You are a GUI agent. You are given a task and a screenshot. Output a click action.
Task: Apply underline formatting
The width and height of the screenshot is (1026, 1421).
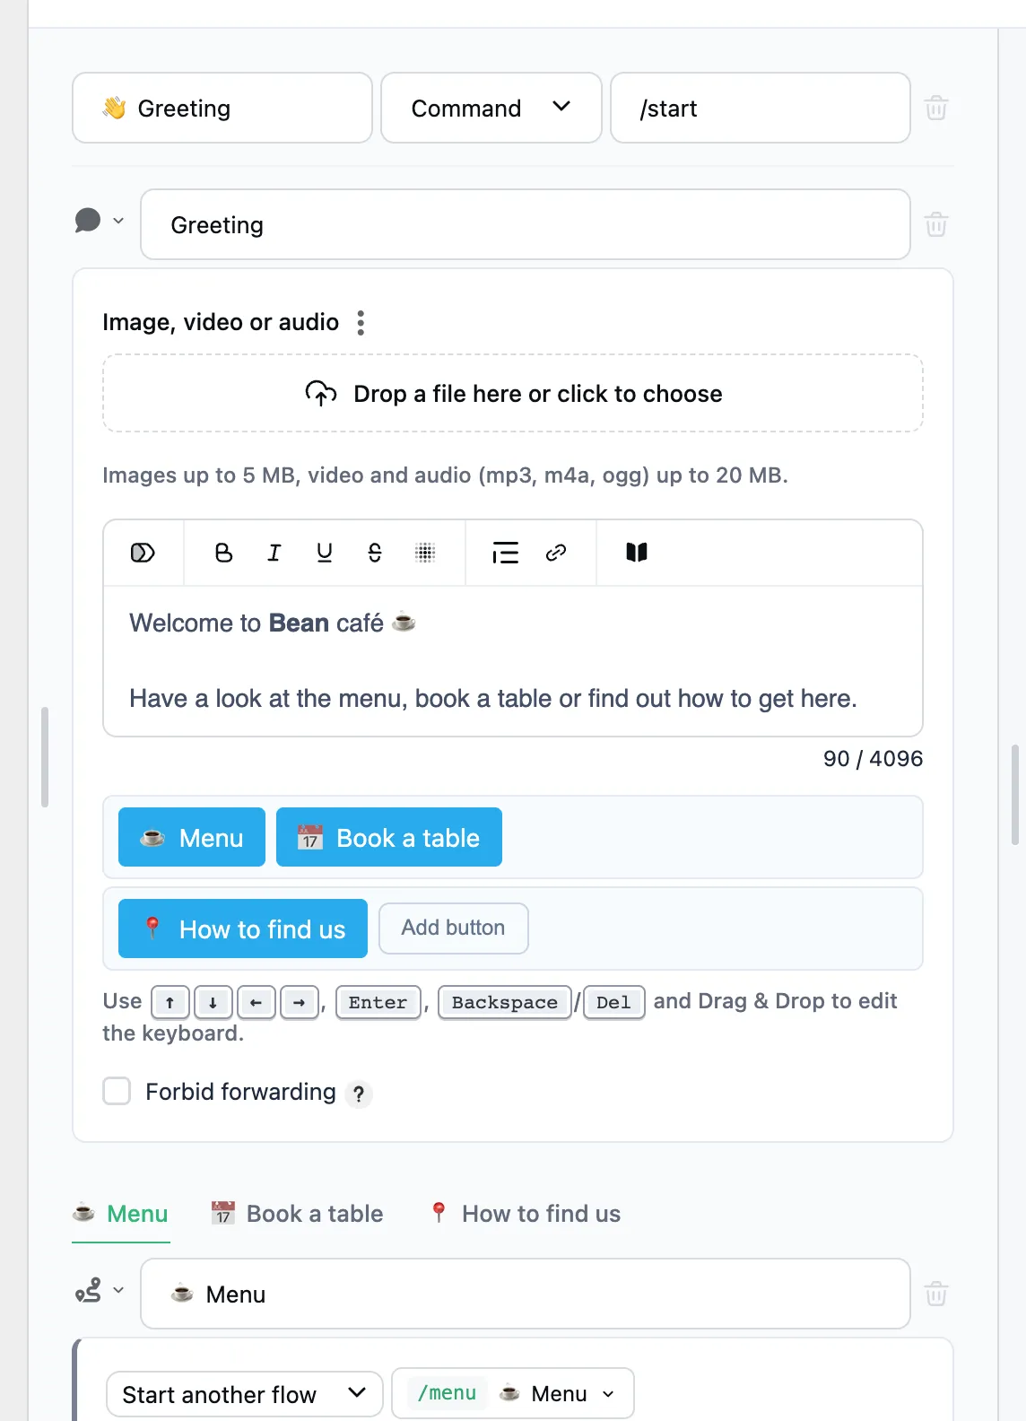tap(325, 553)
